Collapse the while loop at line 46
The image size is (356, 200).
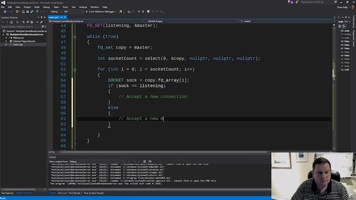click(75, 37)
